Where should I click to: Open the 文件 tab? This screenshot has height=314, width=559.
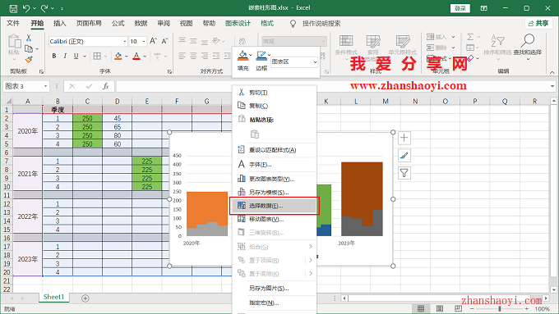(x=13, y=24)
